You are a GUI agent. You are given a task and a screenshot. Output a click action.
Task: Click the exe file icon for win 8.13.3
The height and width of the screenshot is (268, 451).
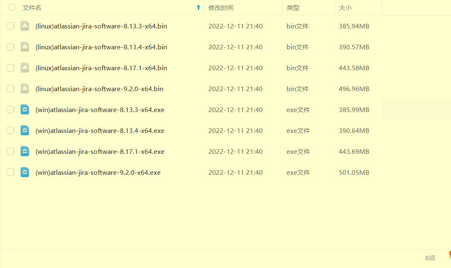click(25, 110)
